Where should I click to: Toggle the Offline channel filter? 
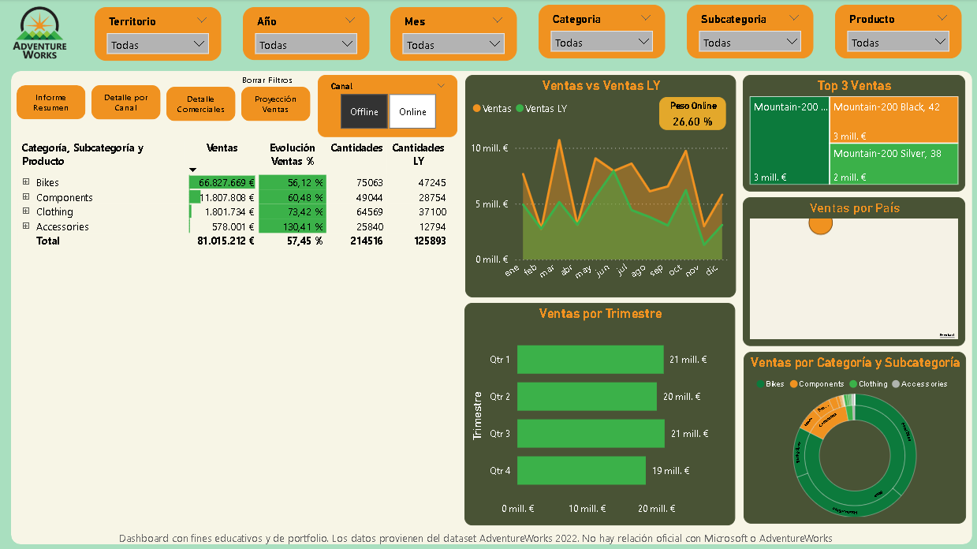pos(364,112)
